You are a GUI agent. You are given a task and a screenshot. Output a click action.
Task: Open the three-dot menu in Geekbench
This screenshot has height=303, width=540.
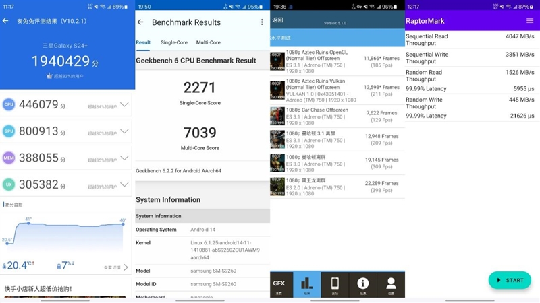click(x=262, y=22)
